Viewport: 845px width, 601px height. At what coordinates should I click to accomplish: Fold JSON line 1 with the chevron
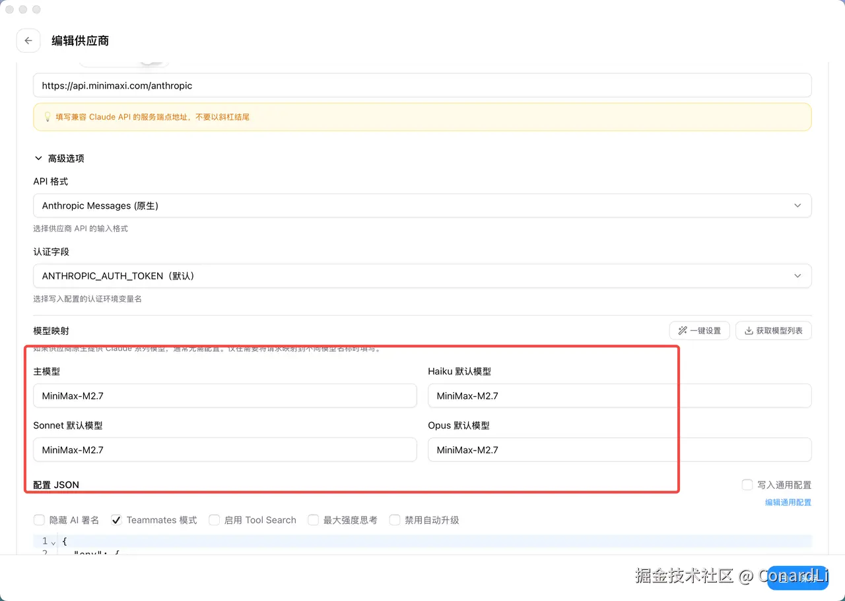pos(53,542)
